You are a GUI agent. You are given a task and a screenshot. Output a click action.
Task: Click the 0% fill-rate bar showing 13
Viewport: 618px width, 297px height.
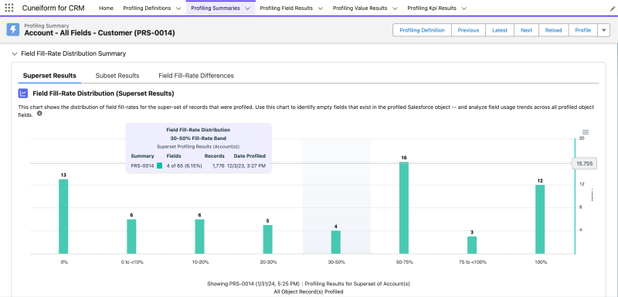click(63, 217)
